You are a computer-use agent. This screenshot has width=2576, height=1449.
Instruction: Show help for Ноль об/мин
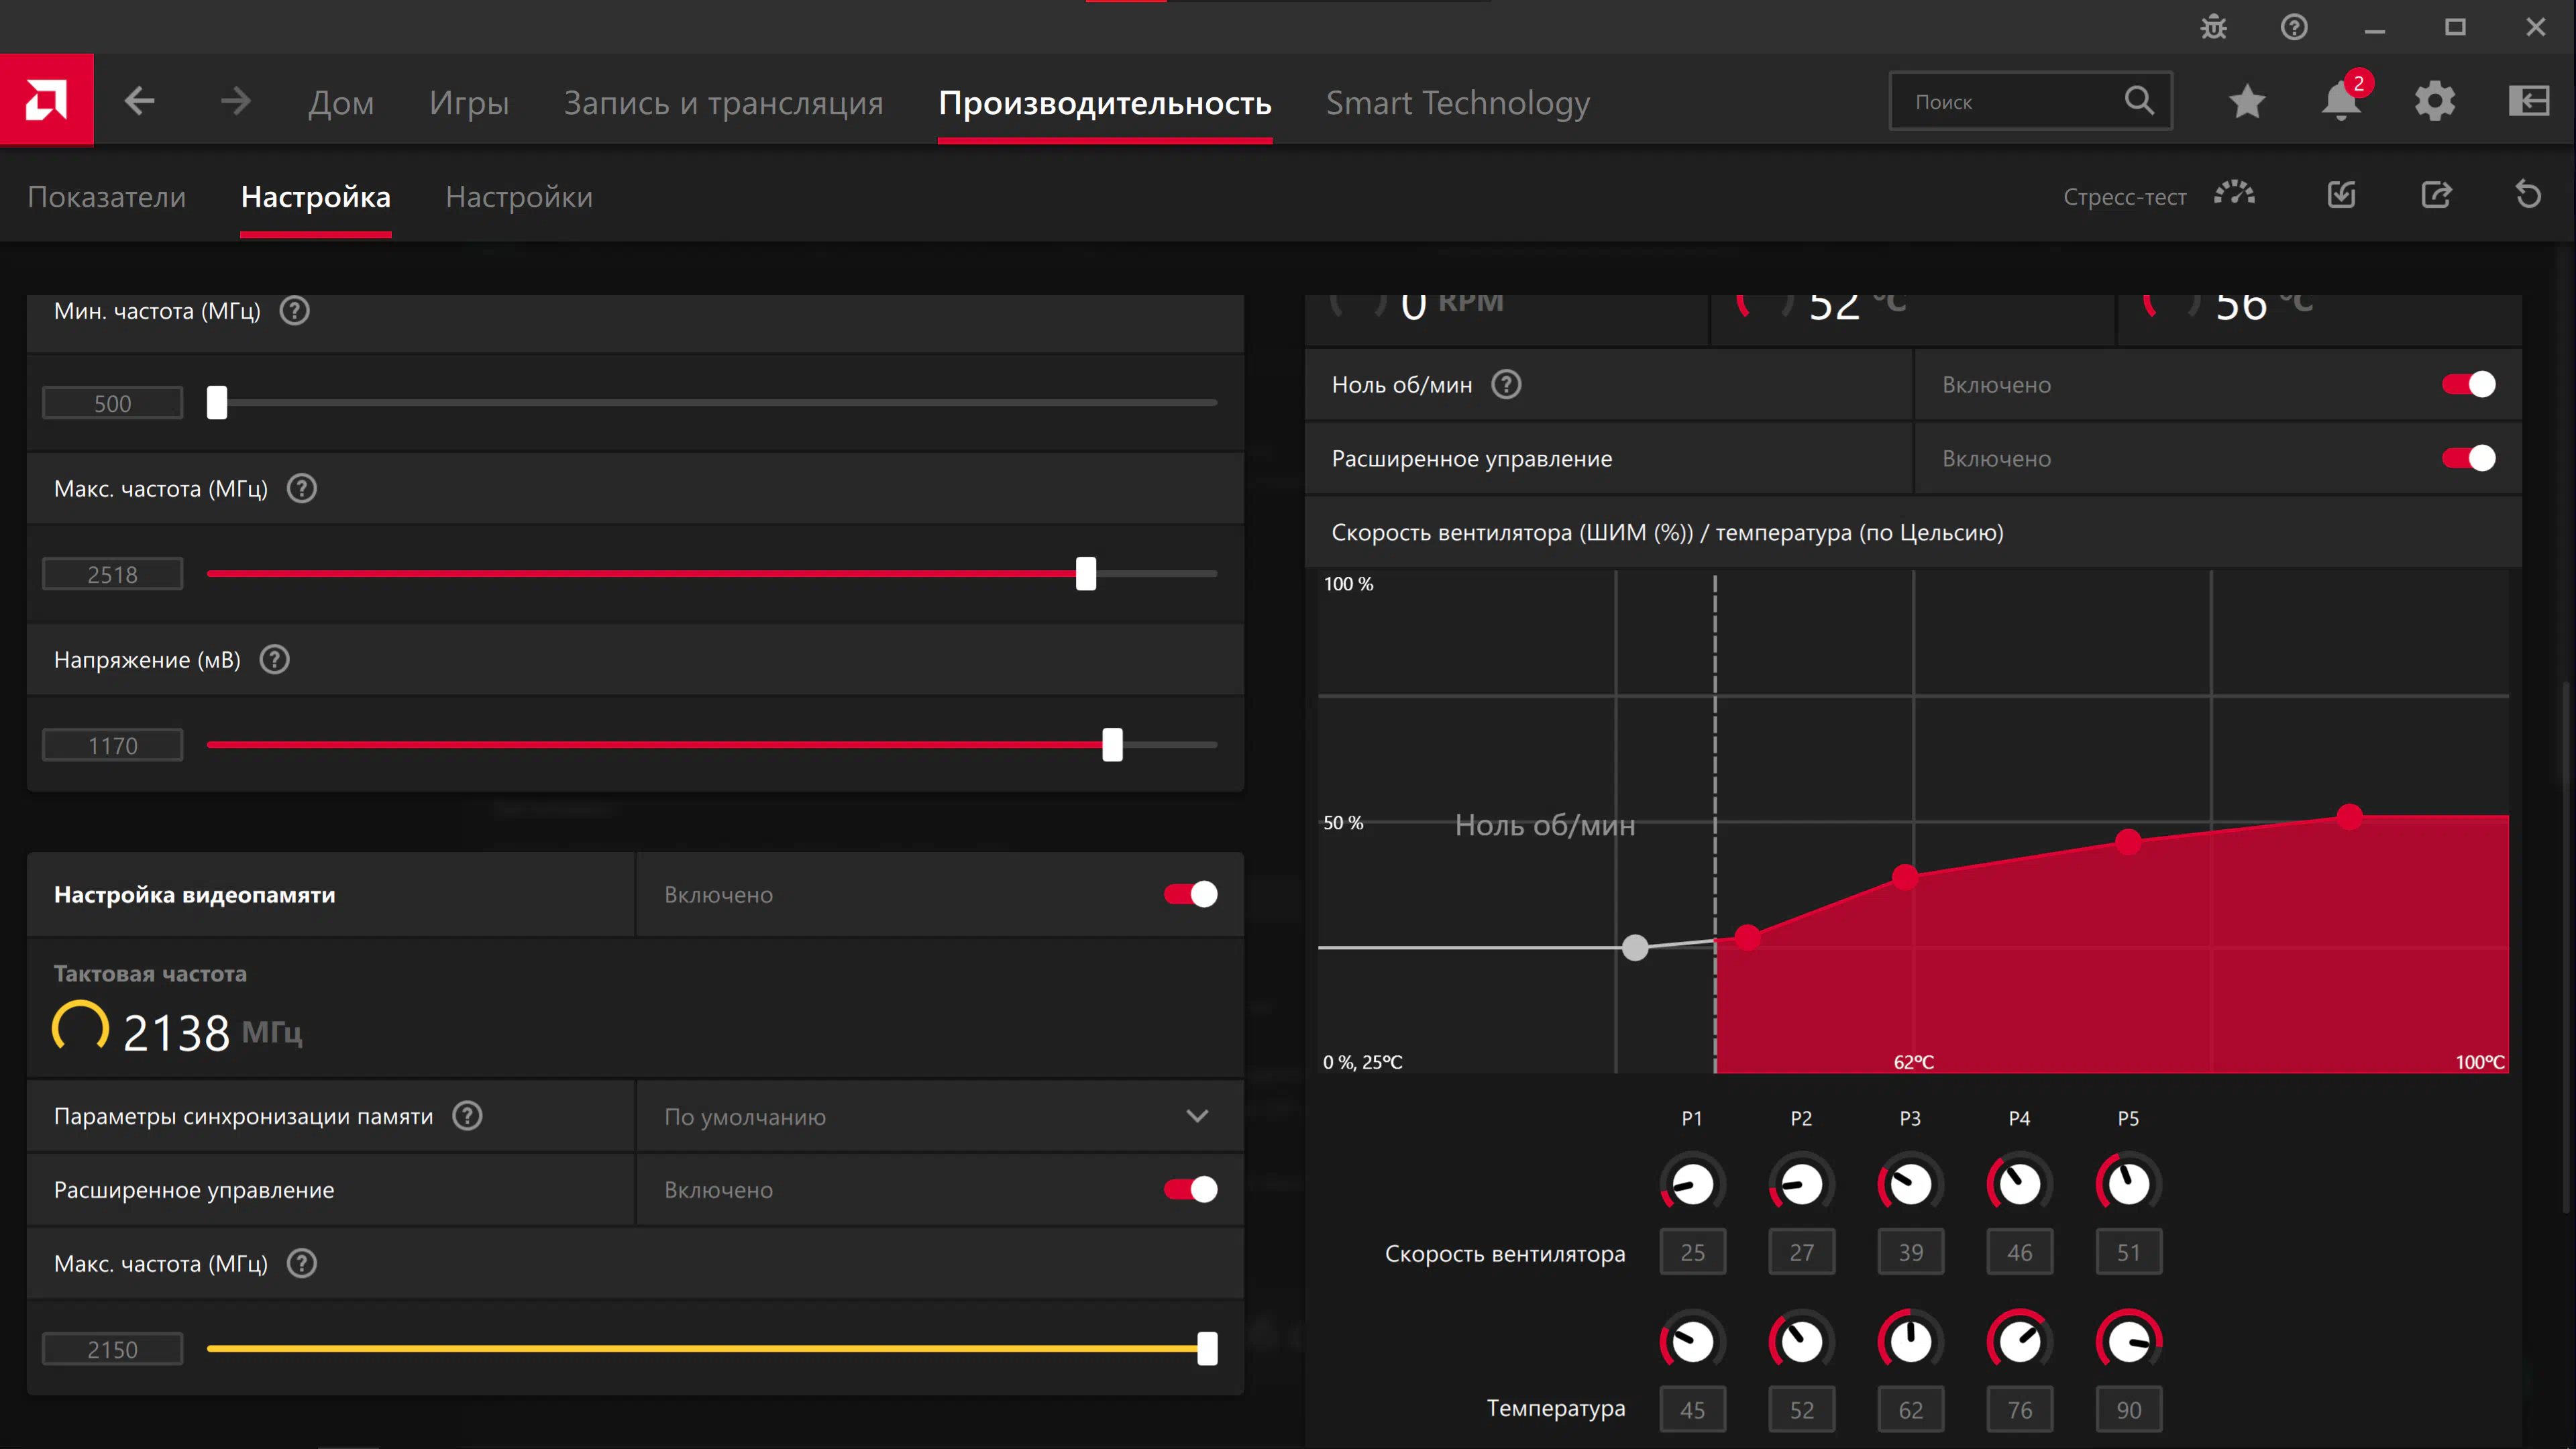pos(1506,385)
